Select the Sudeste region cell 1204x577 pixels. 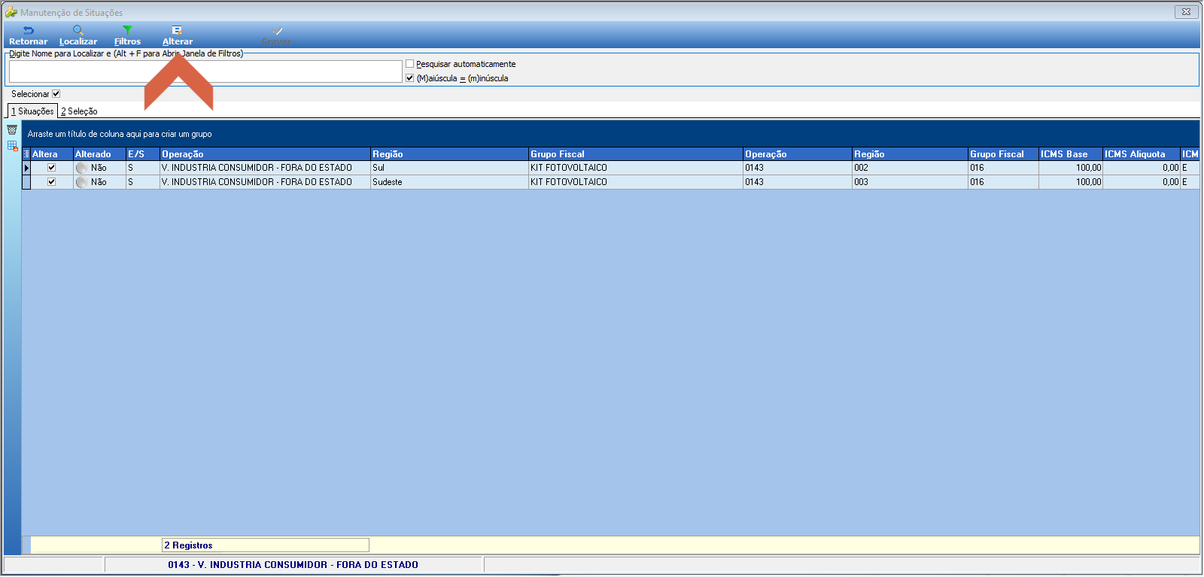[449, 182]
